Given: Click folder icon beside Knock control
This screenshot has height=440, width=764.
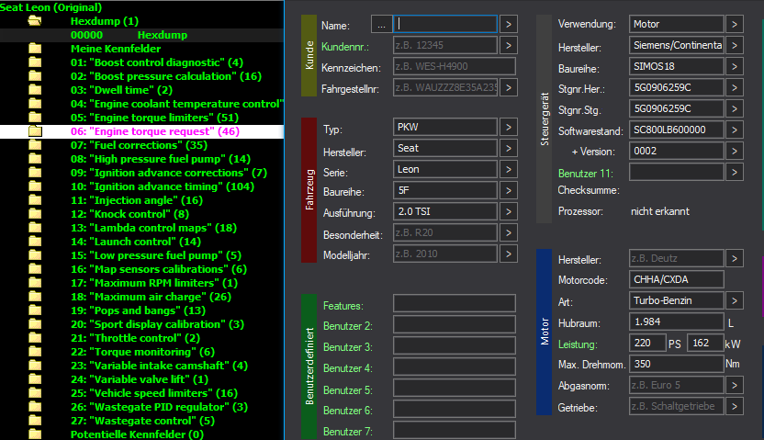Looking at the screenshot, I should click(35, 214).
